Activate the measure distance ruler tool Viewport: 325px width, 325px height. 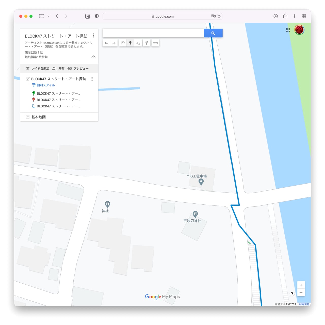(x=155, y=43)
